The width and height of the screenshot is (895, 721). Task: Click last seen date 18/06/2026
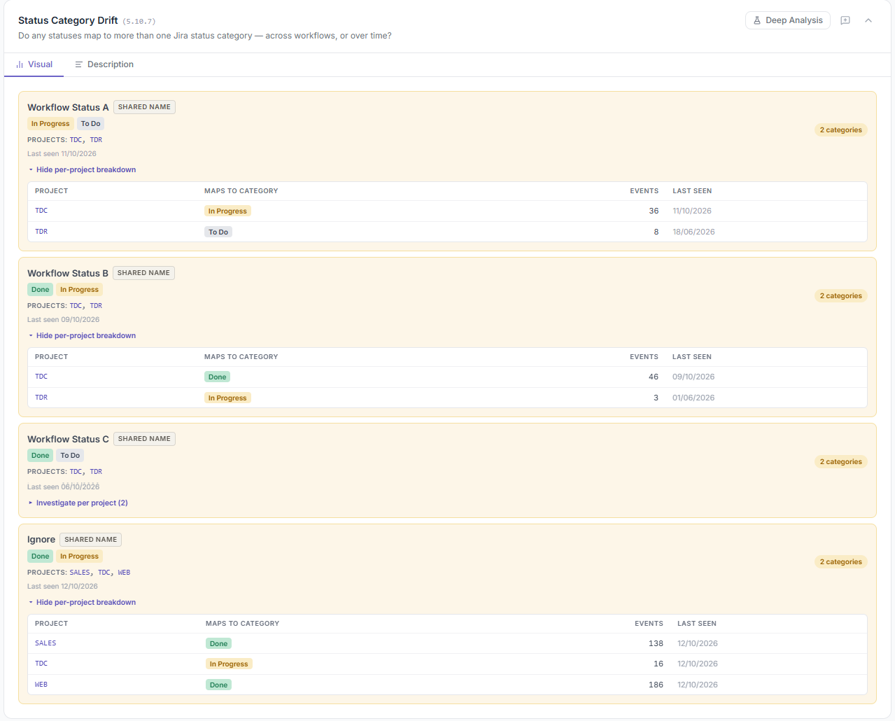(693, 232)
